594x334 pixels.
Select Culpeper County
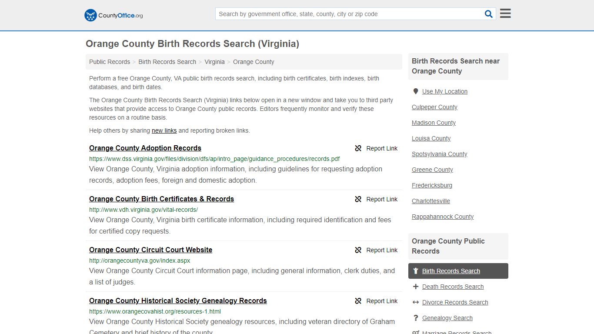click(434, 107)
